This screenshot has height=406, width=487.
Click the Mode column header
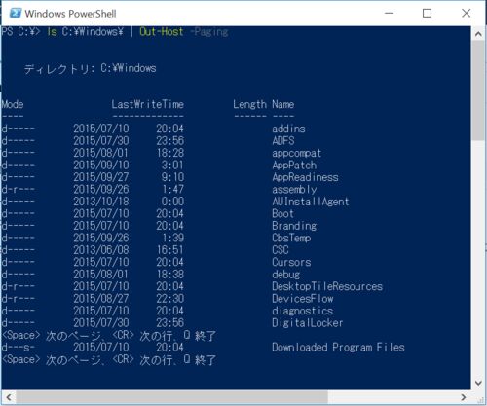tap(13, 104)
